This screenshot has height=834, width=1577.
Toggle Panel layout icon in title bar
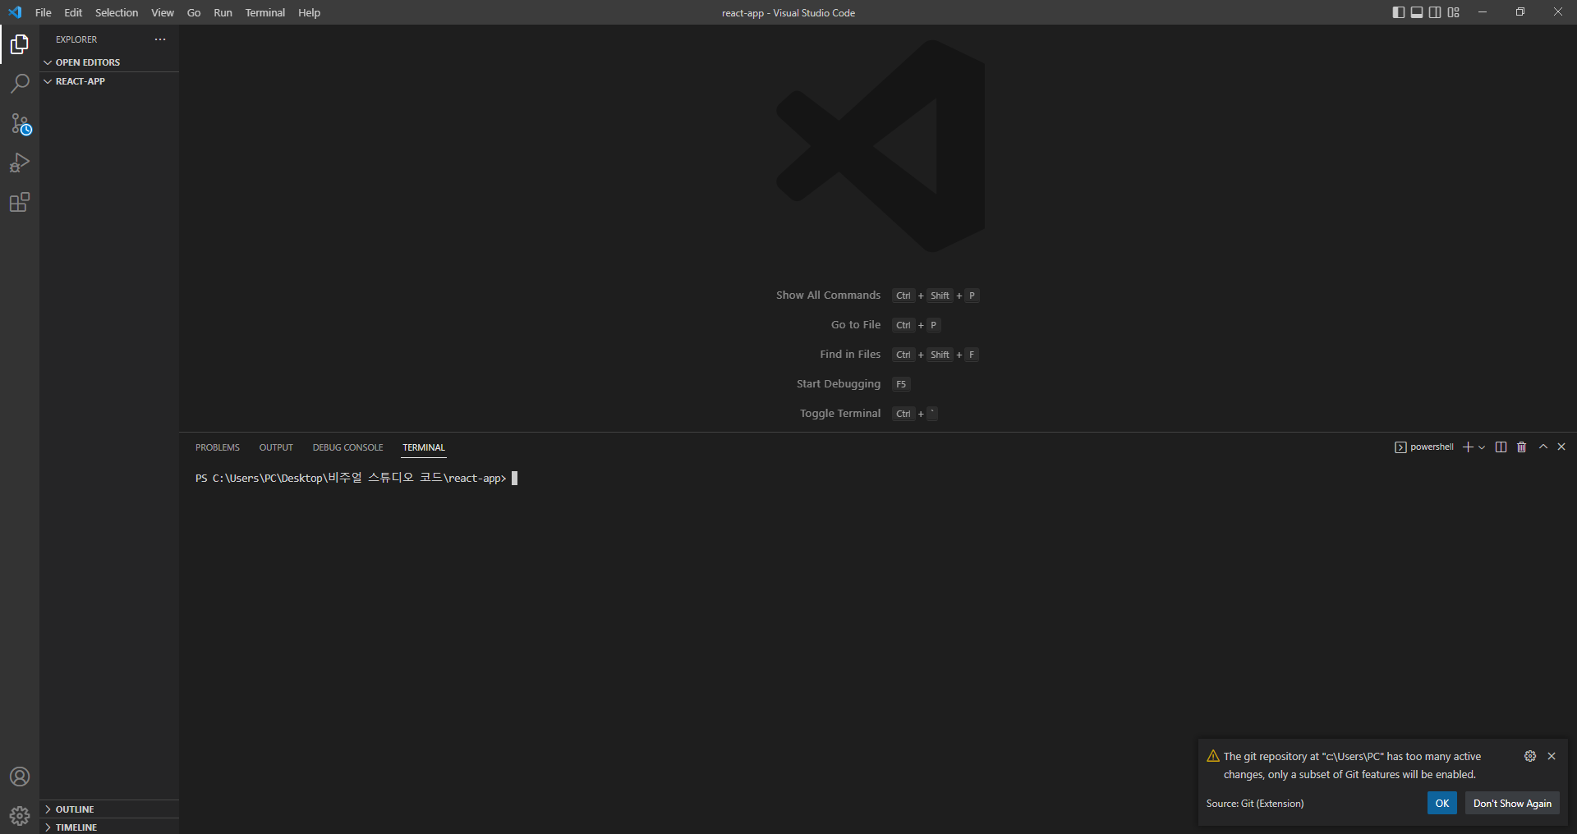(1417, 12)
